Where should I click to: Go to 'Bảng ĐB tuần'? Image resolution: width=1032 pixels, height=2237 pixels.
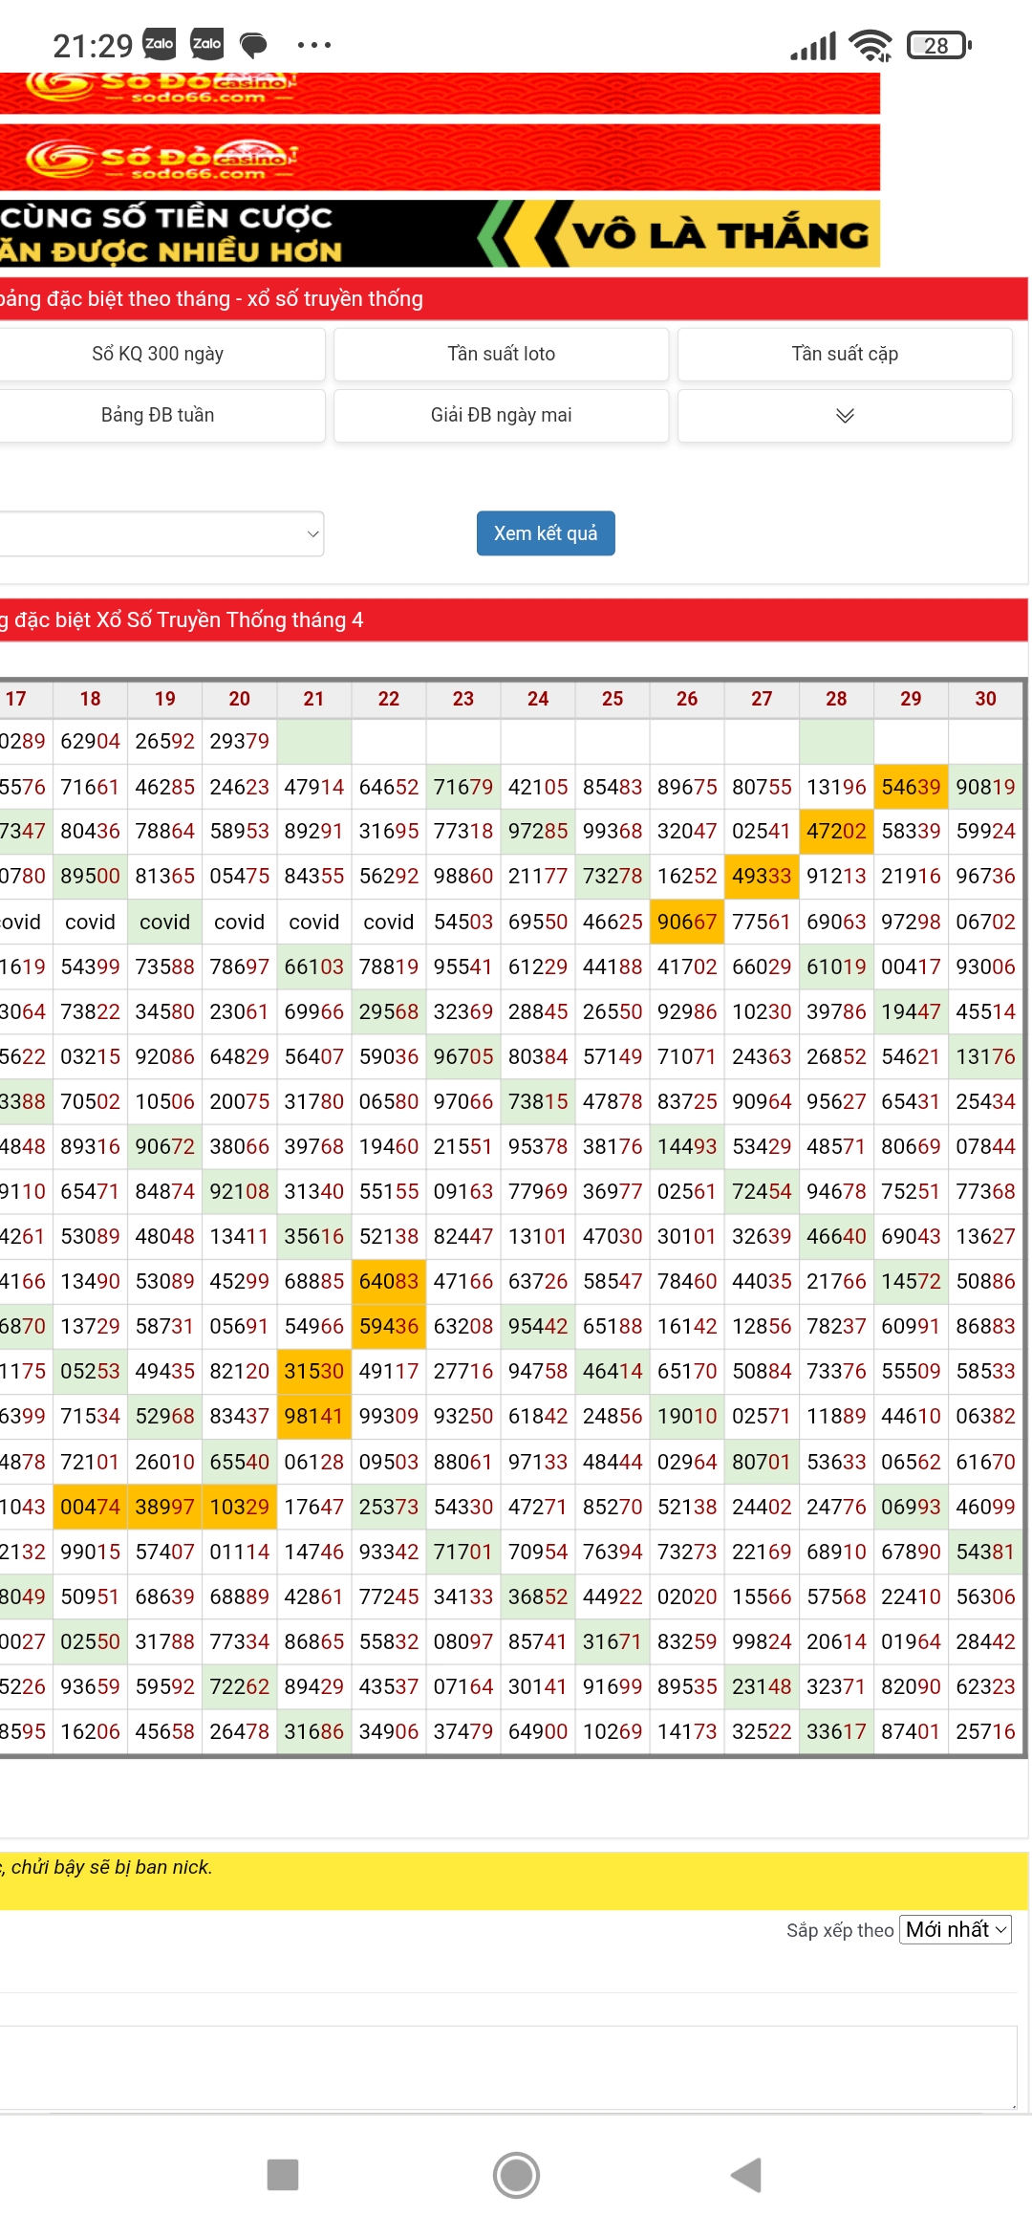point(159,415)
